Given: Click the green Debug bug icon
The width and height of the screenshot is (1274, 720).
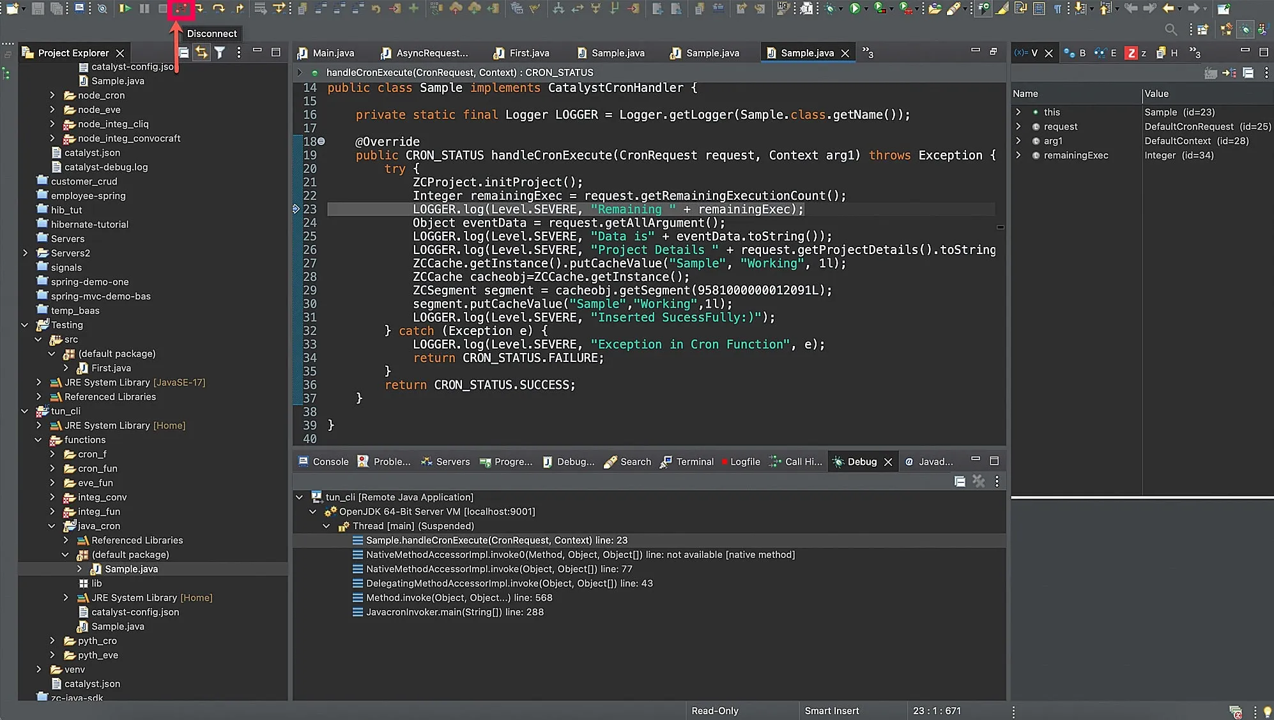Looking at the screenshot, I should 831,9.
